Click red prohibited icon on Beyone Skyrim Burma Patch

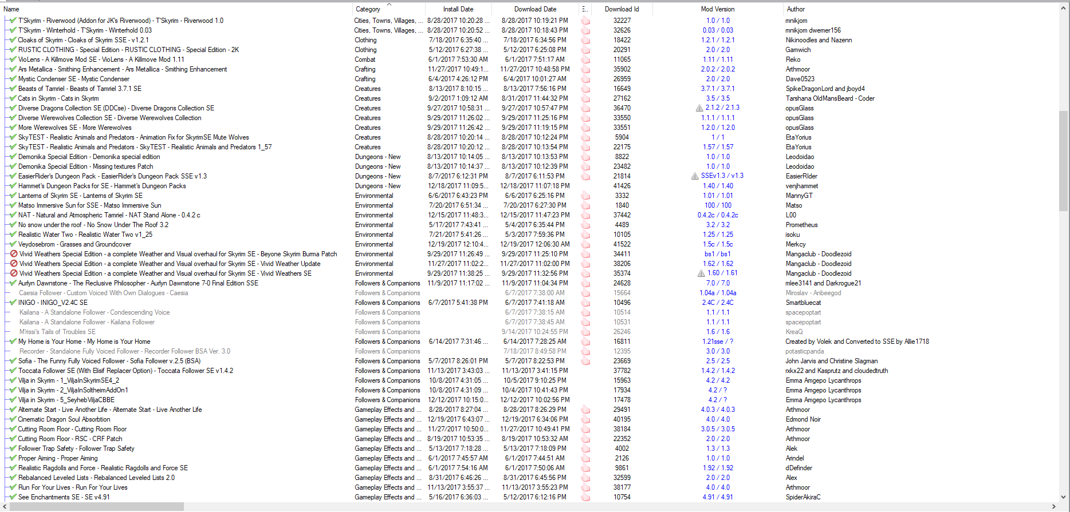click(x=14, y=254)
